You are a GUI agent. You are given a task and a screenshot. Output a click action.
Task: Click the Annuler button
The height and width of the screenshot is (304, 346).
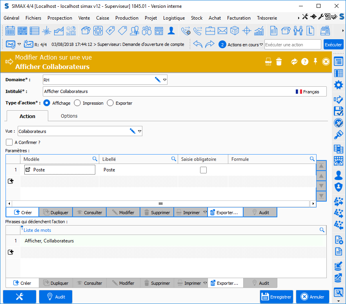pos(312,297)
